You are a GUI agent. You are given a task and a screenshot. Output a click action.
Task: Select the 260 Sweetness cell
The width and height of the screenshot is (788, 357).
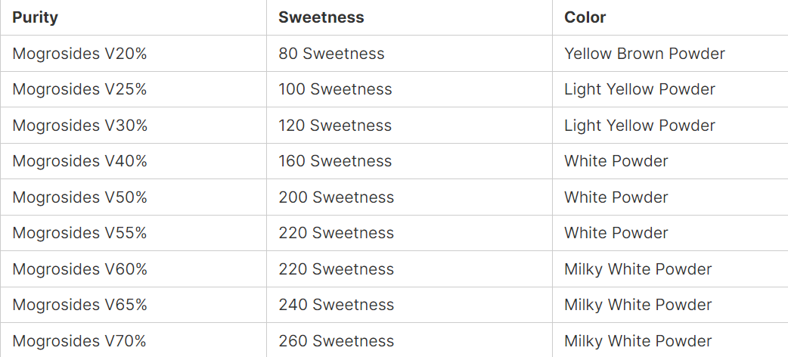(336, 341)
